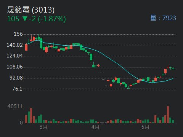This screenshot has width=183, height=137.
Task: Click the tall red volume bar before 3月
Action: pos(31,116)
